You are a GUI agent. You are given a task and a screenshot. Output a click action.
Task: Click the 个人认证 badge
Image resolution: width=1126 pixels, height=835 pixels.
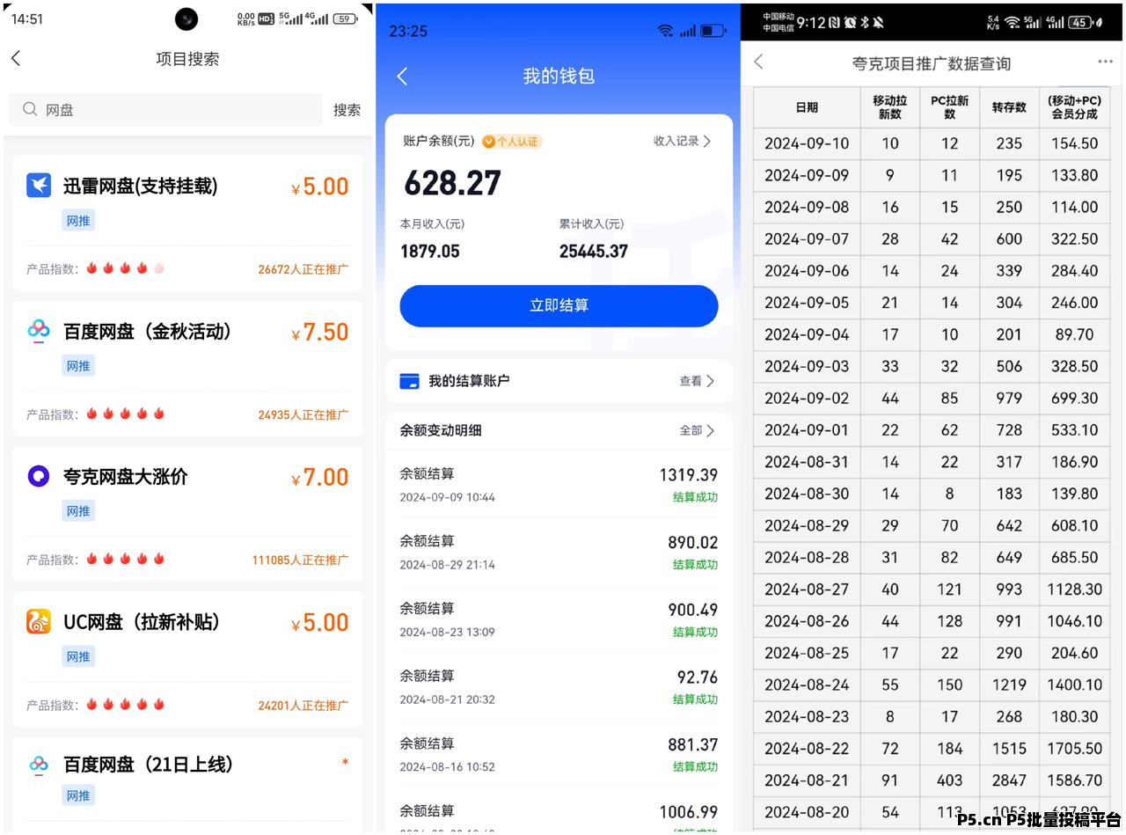(x=512, y=141)
